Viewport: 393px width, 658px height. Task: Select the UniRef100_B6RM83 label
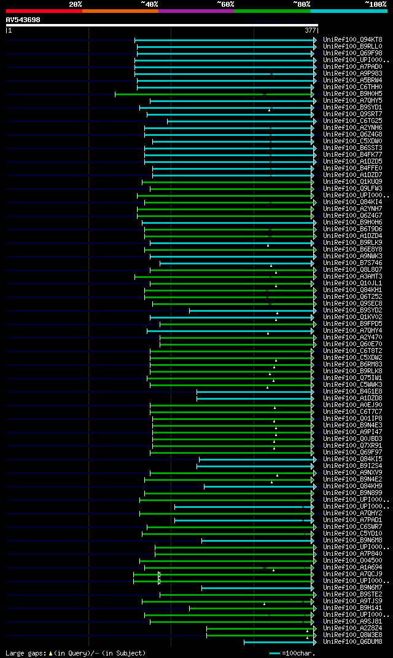click(352, 364)
